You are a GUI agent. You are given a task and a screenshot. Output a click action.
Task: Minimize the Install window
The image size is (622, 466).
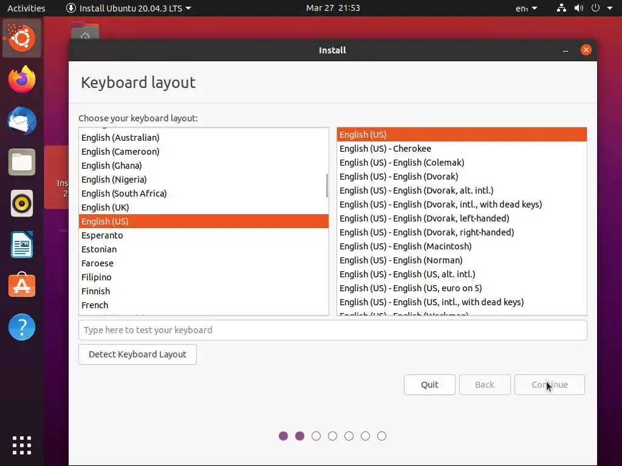coord(566,50)
